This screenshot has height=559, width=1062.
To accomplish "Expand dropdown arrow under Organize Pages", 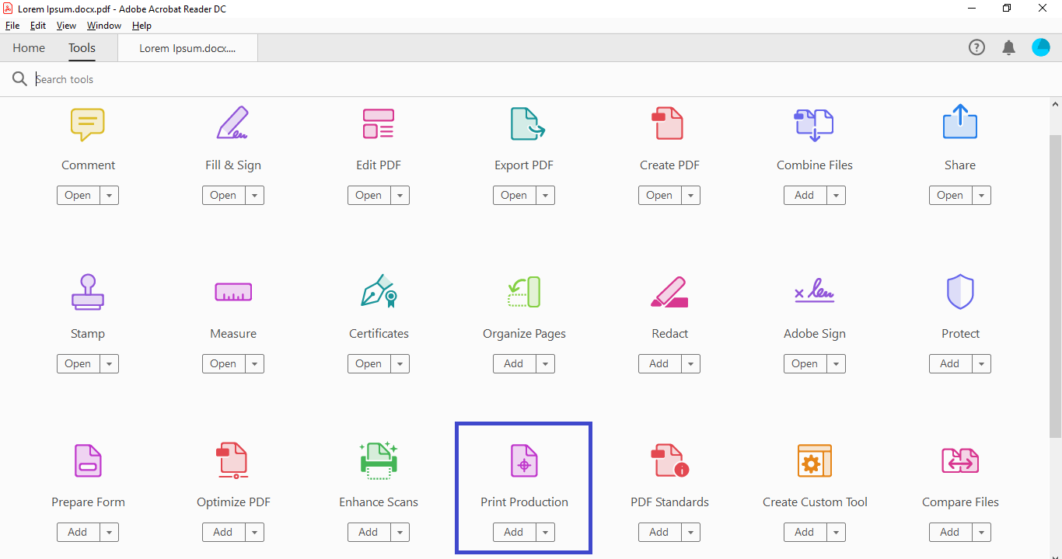I will pyautogui.click(x=546, y=364).
